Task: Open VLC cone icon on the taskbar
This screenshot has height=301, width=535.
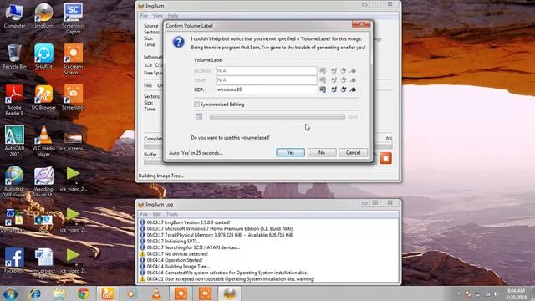Action: (156, 293)
